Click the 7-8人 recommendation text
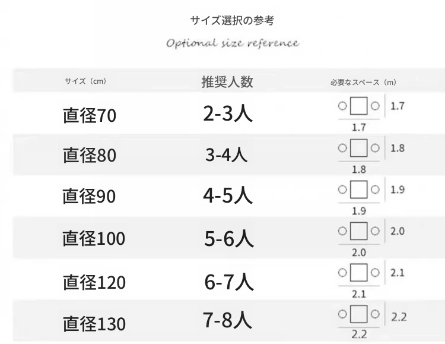 pyautogui.click(x=227, y=320)
